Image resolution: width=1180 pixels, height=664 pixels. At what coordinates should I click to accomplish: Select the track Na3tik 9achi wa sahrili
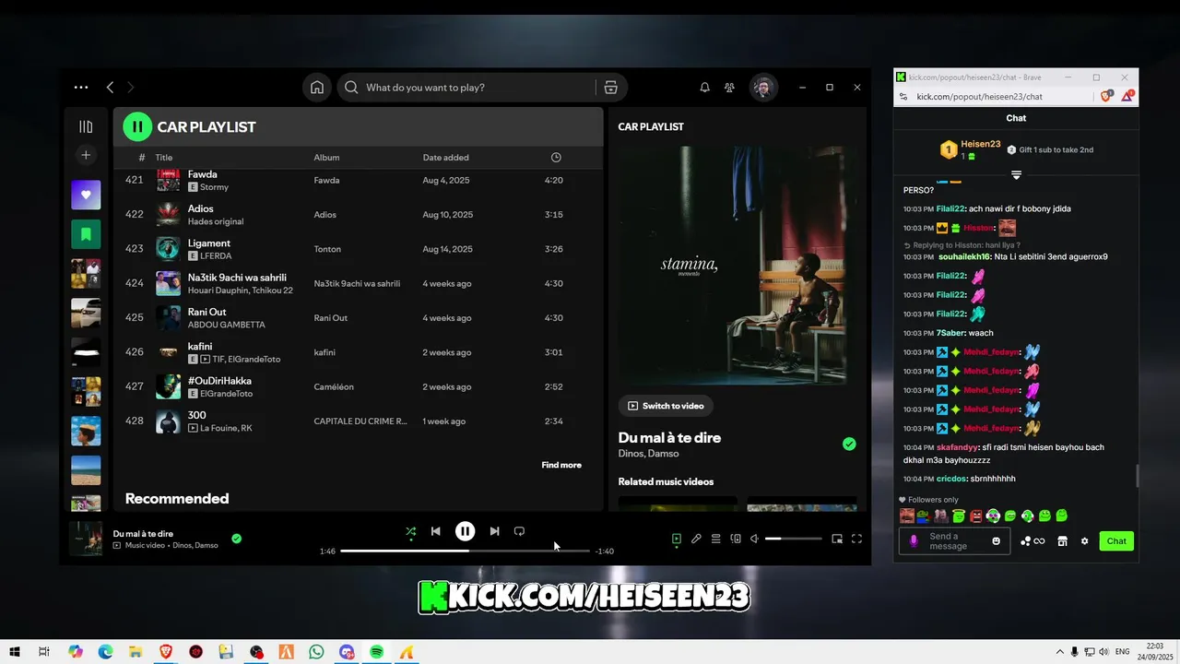point(358,283)
